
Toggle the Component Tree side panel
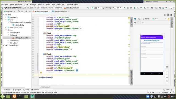[131, 78]
